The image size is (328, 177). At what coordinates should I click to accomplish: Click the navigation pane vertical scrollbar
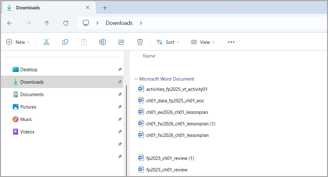[126, 130]
